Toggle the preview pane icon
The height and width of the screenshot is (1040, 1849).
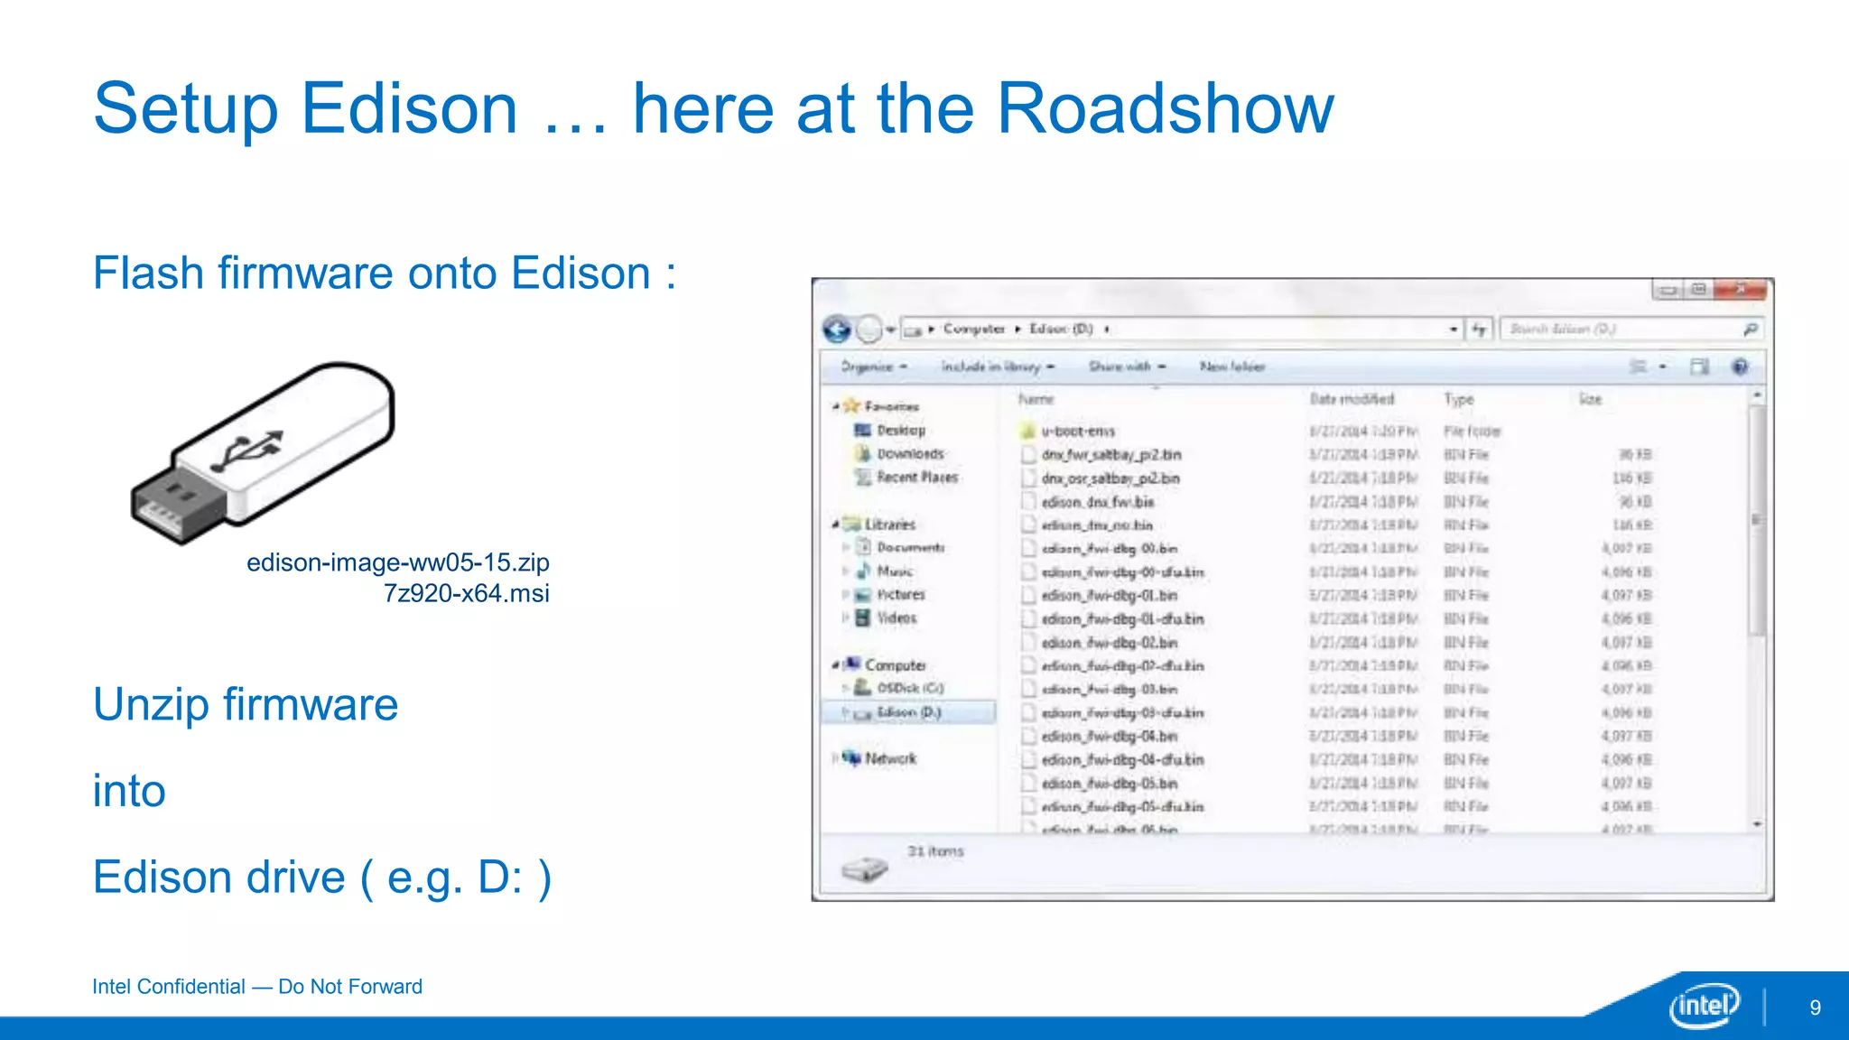click(x=1700, y=367)
